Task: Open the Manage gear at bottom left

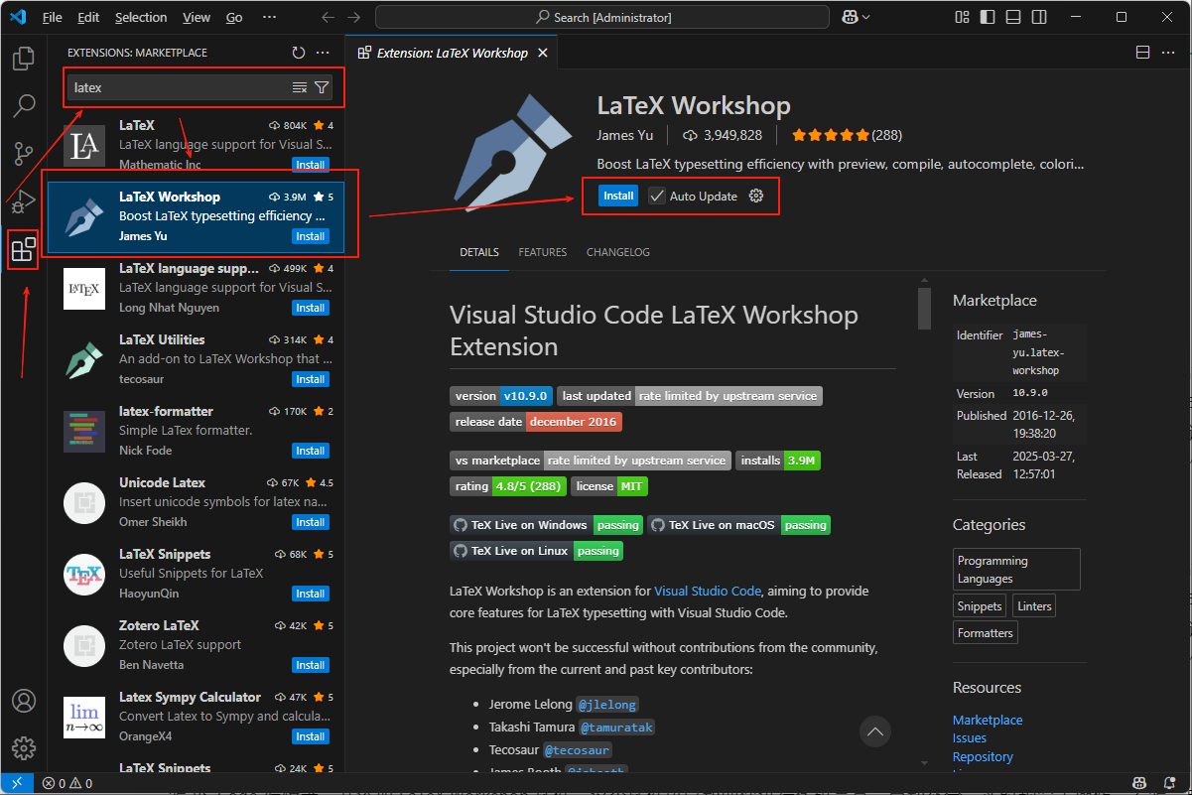Action: coord(24,748)
